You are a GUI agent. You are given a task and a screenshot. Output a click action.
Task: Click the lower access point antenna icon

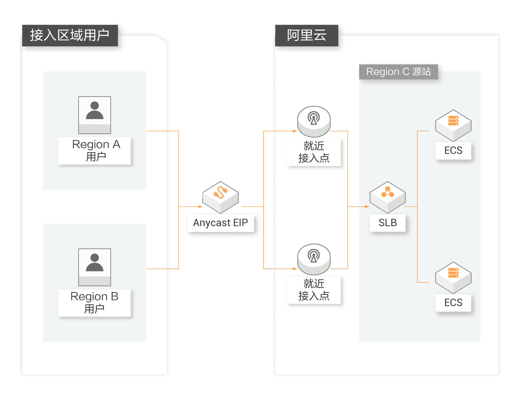pyautogui.click(x=314, y=259)
